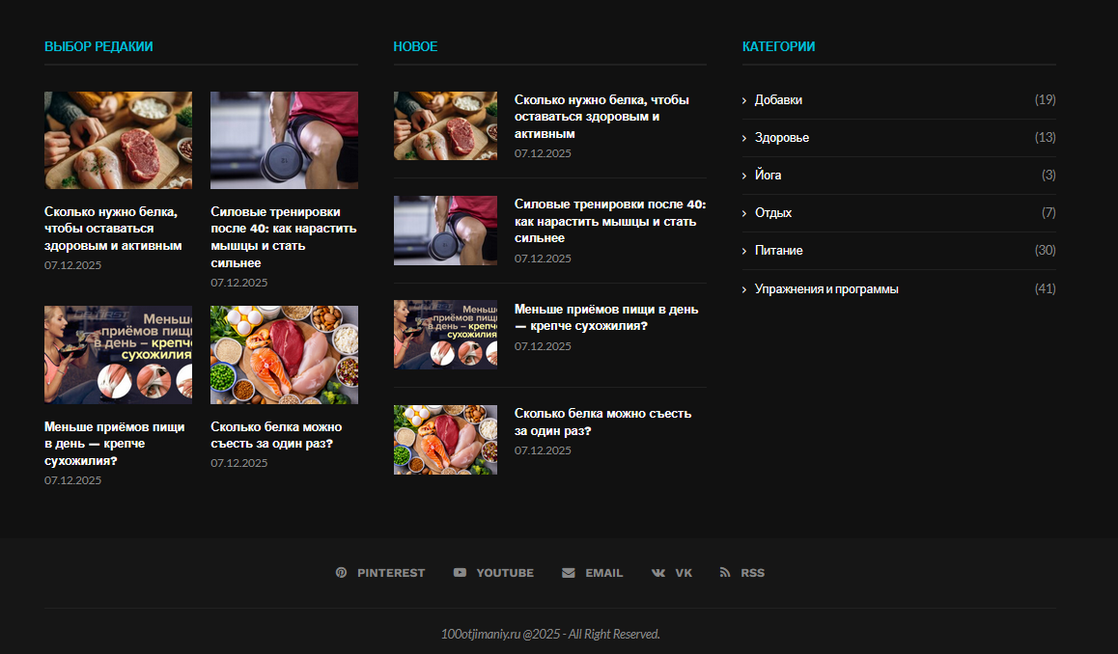Open the Добавки category

(778, 99)
